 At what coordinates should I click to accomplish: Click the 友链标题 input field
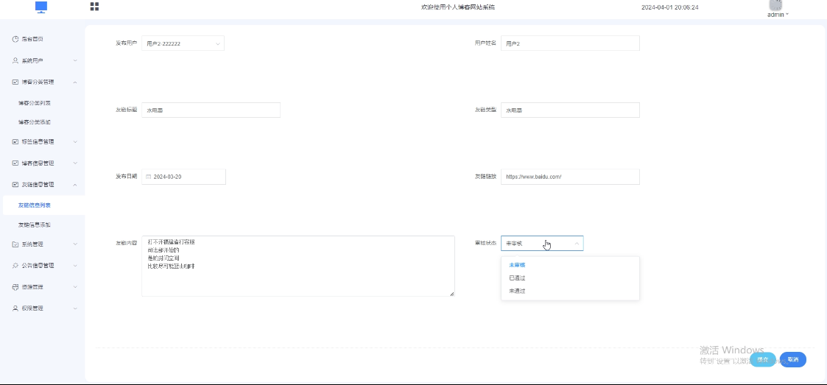(211, 110)
